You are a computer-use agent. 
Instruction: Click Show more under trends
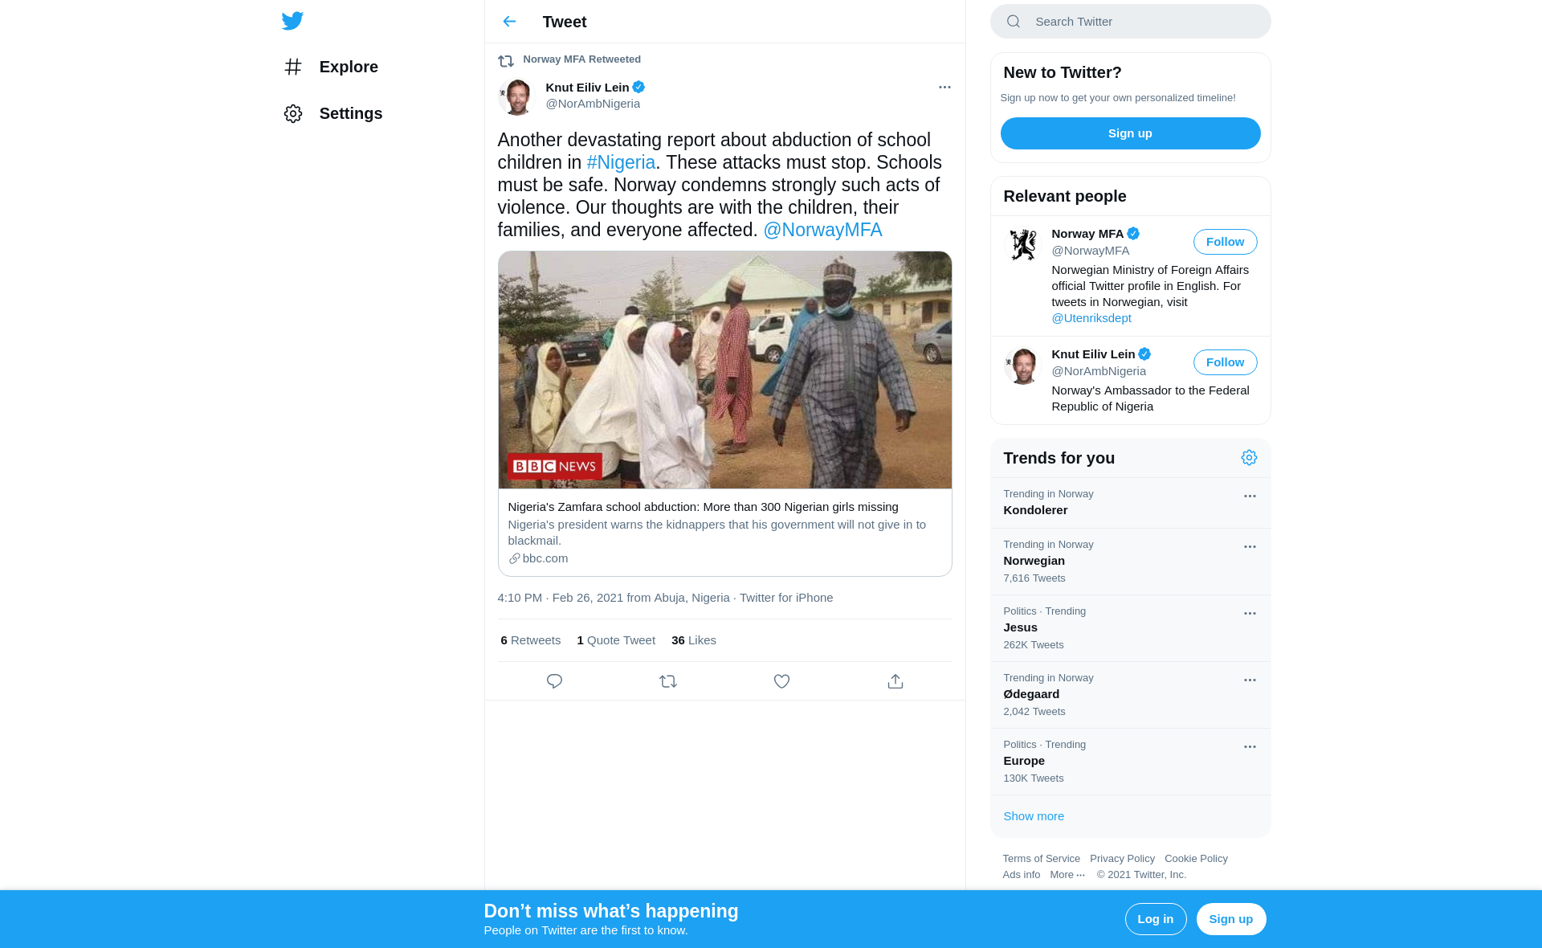1034,816
